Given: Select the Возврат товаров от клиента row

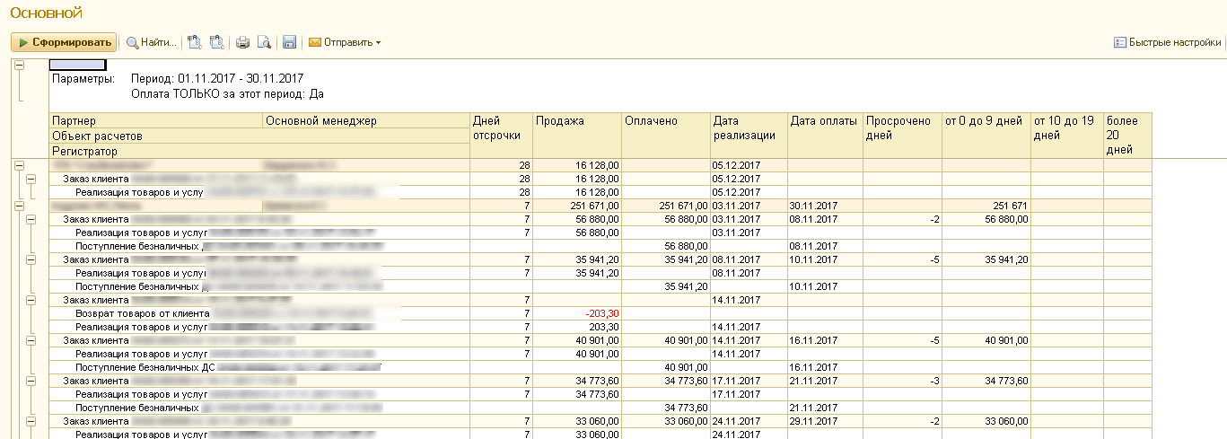Looking at the screenshot, I should [x=142, y=313].
